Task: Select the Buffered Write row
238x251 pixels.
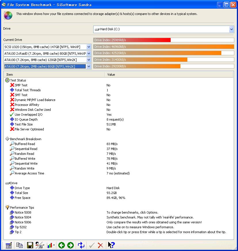Action: (x=119, y=159)
